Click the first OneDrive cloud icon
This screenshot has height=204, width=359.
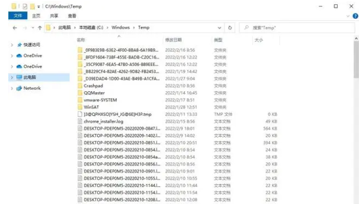(x=19, y=55)
